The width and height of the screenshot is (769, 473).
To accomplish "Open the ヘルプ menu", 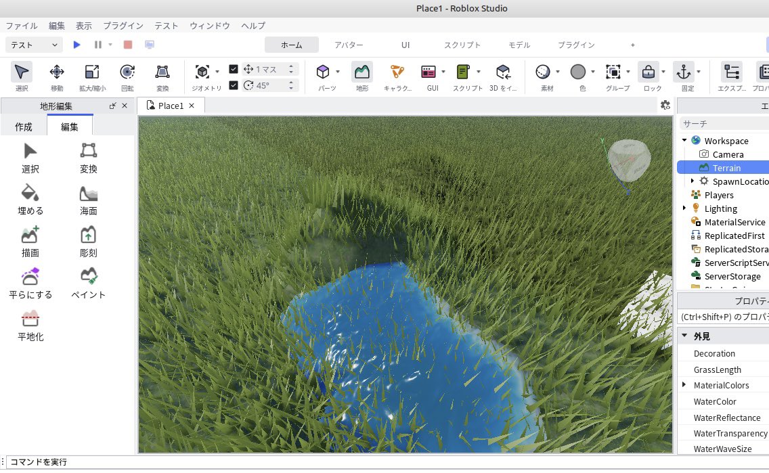I will pyautogui.click(x=253, y=26).
